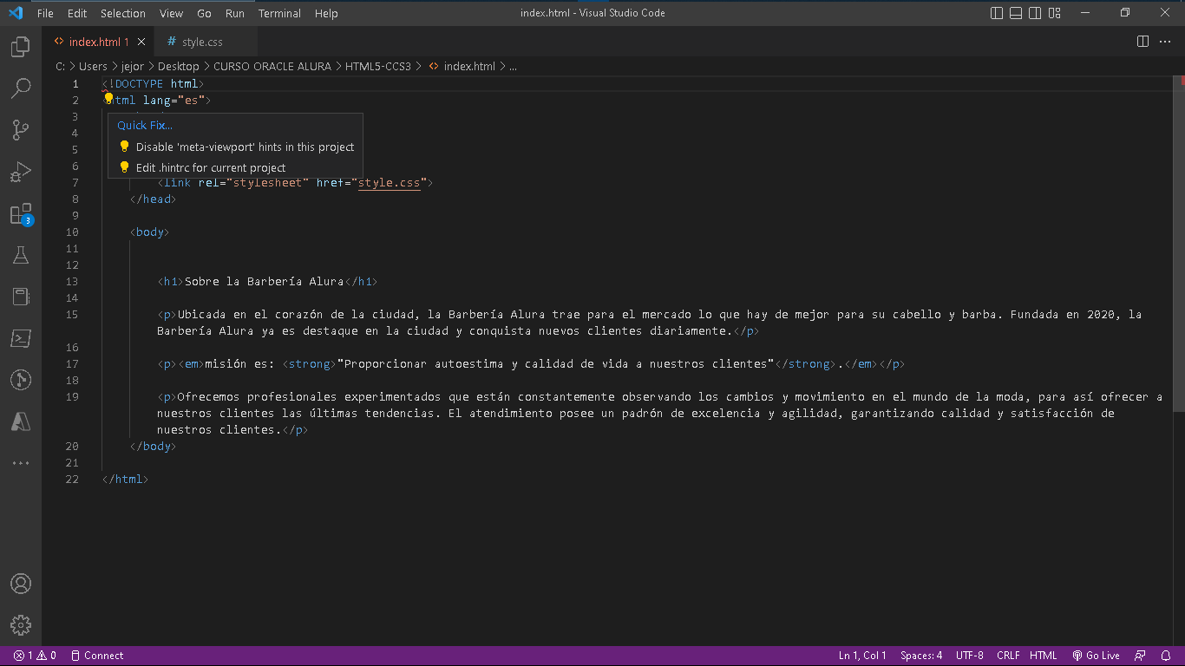Open the Azure view icon
The height and width of the screenshot is (666, 1185).
click(x=21, y=421)
